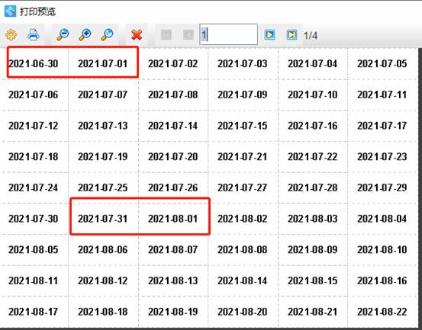Viewport: 422px width, 330px height.
Task: Select the 2021-07-01 label cell
Action: (103, 64)
